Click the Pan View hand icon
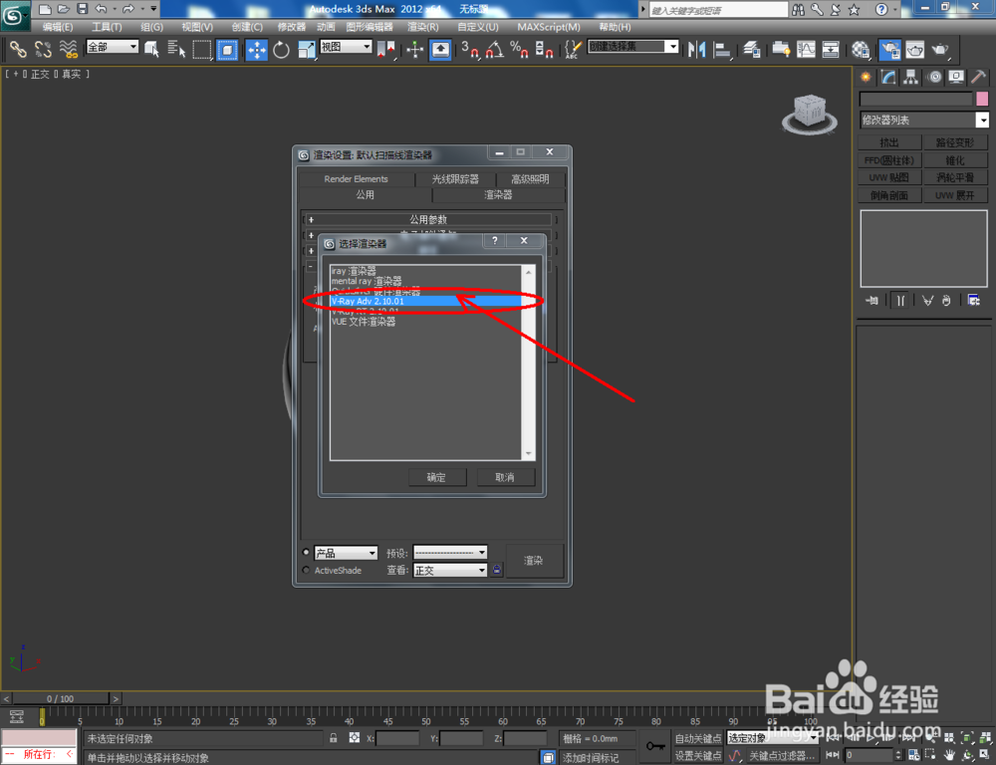This screenshot has width=996, height=765. tap(949, 755)
